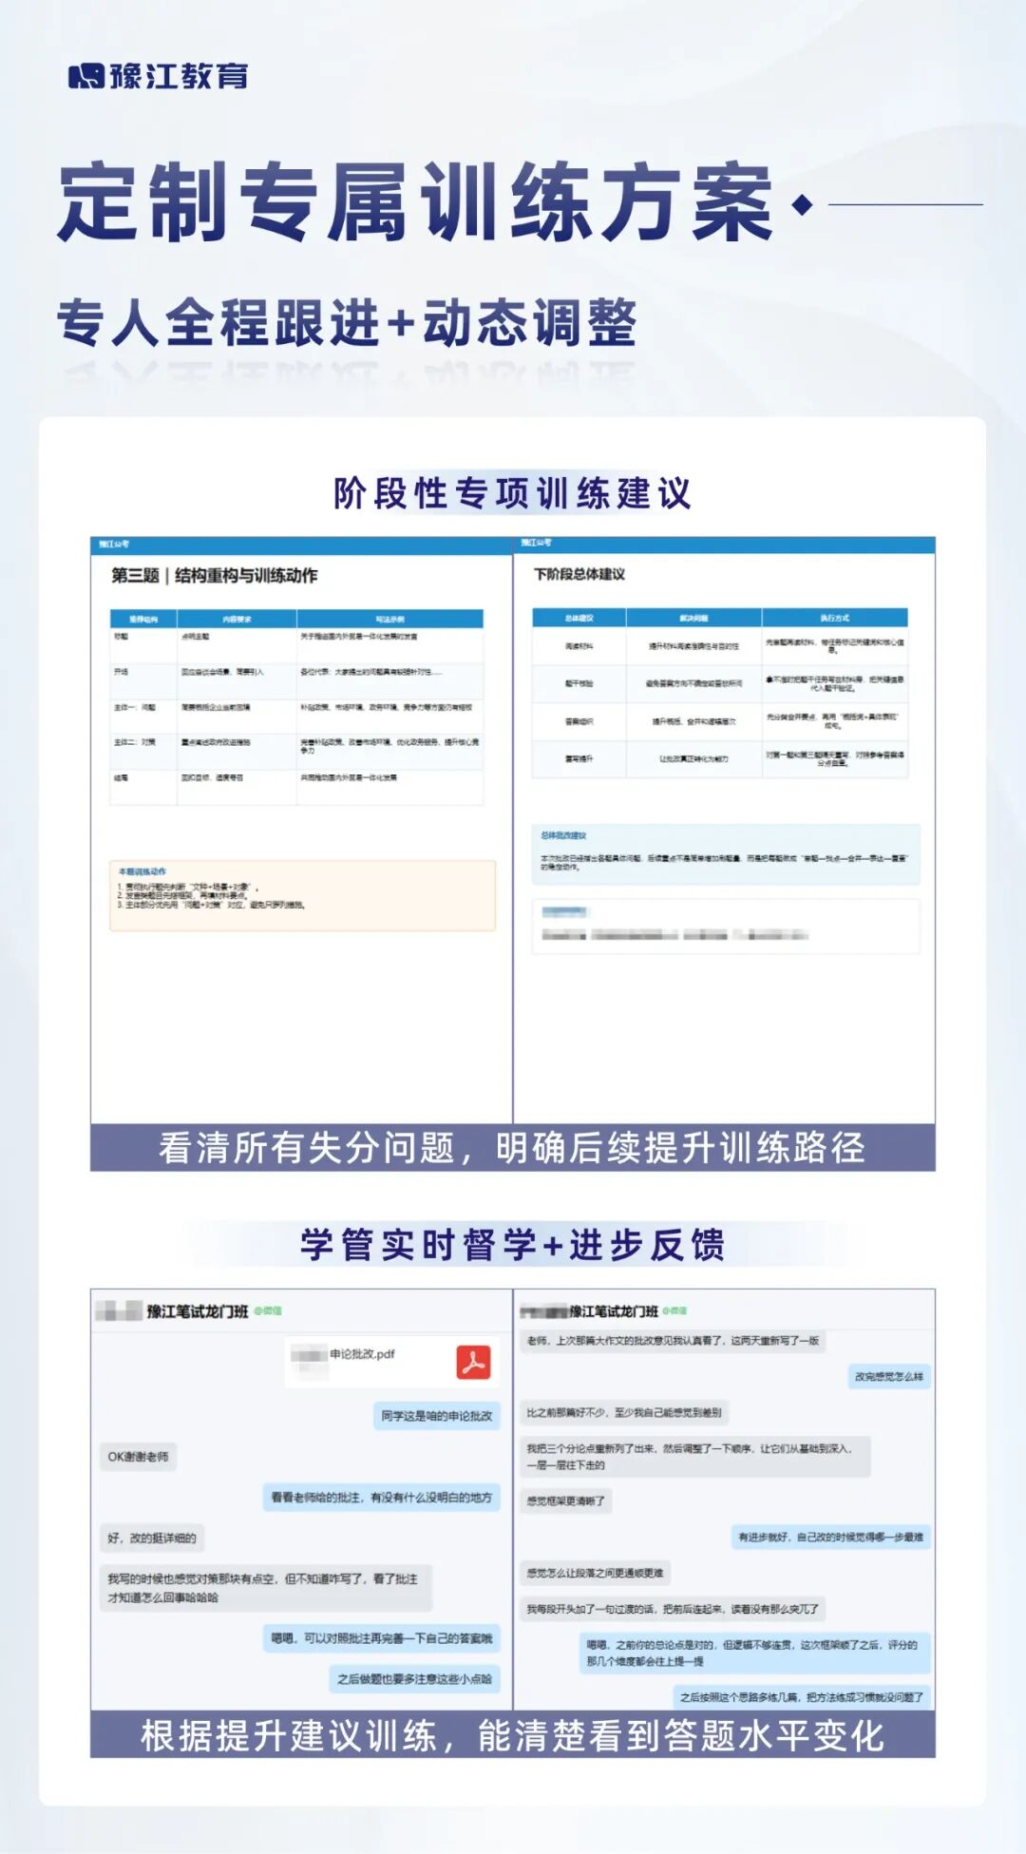
Task: Select message starting '之后按照这个思路多练几篇'
Action: tap(802, 1697)
